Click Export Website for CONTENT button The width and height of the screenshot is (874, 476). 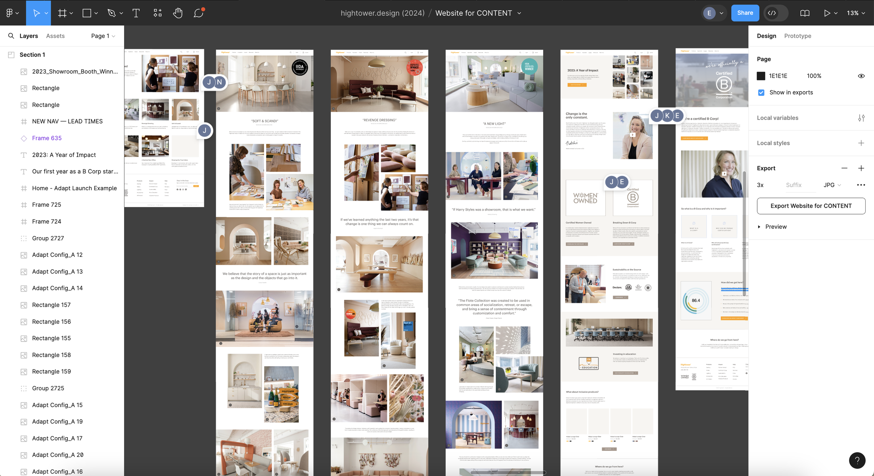[x=811, y=206]
